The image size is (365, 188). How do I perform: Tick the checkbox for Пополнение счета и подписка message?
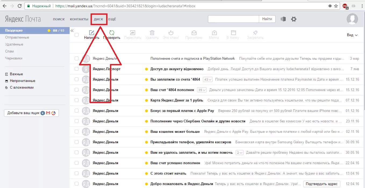[x=77, y=58]
